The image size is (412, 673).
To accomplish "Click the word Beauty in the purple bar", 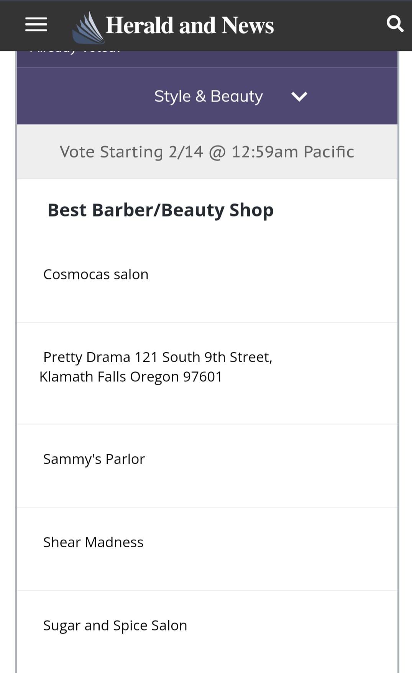I will pos(236,96).
